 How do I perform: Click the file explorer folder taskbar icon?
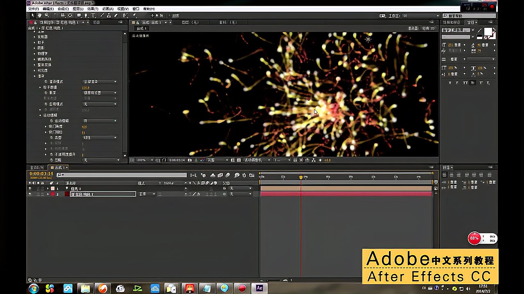pyautogui.click(x=85, y=288)
